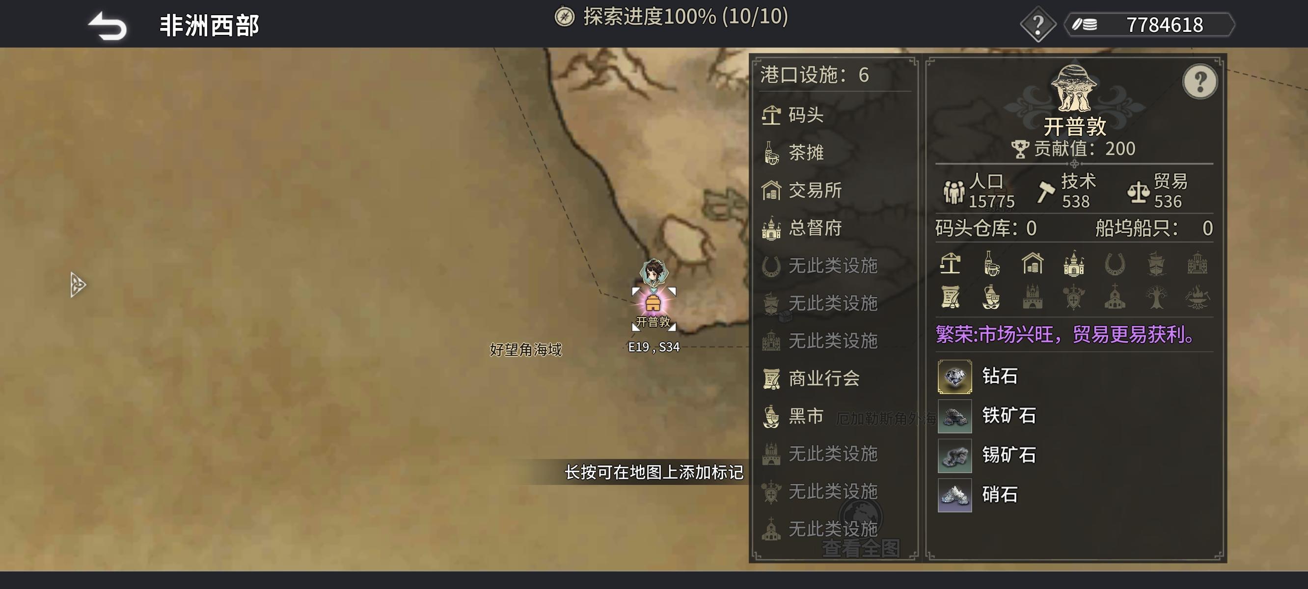1308x589 pixels.
Task: Open the help icon beside the coin balance
Action: click(x=1038, y=25)
